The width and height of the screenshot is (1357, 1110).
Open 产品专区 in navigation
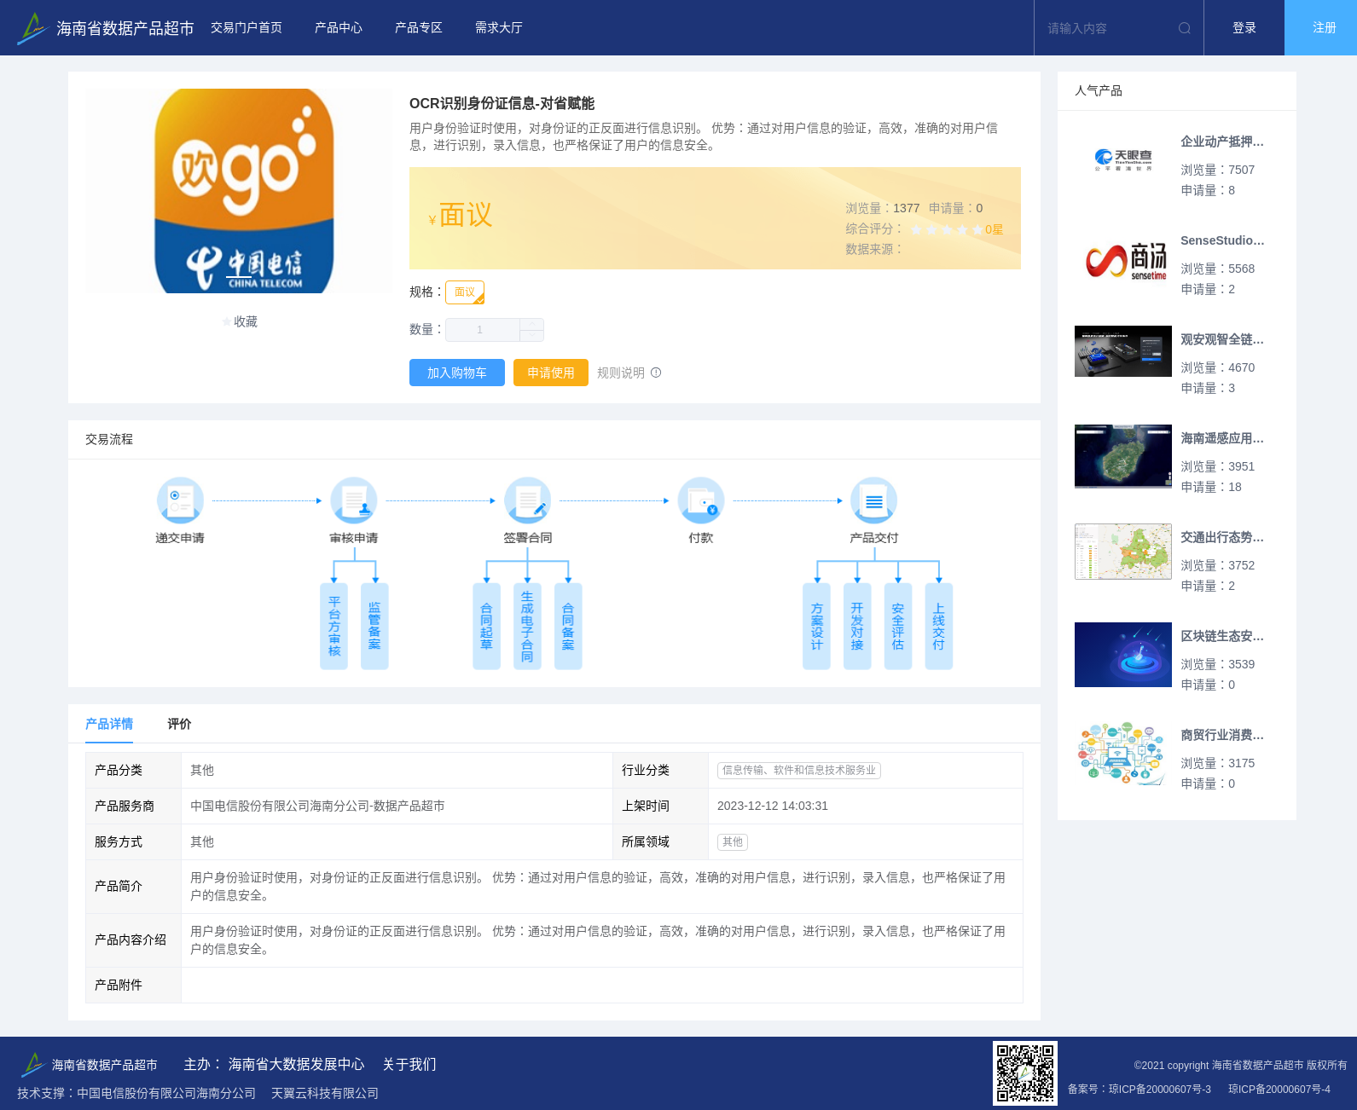point(419,28)
